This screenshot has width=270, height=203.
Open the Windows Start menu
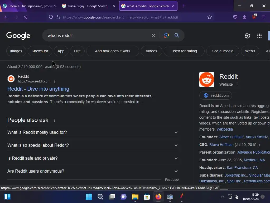coord(89,197)
